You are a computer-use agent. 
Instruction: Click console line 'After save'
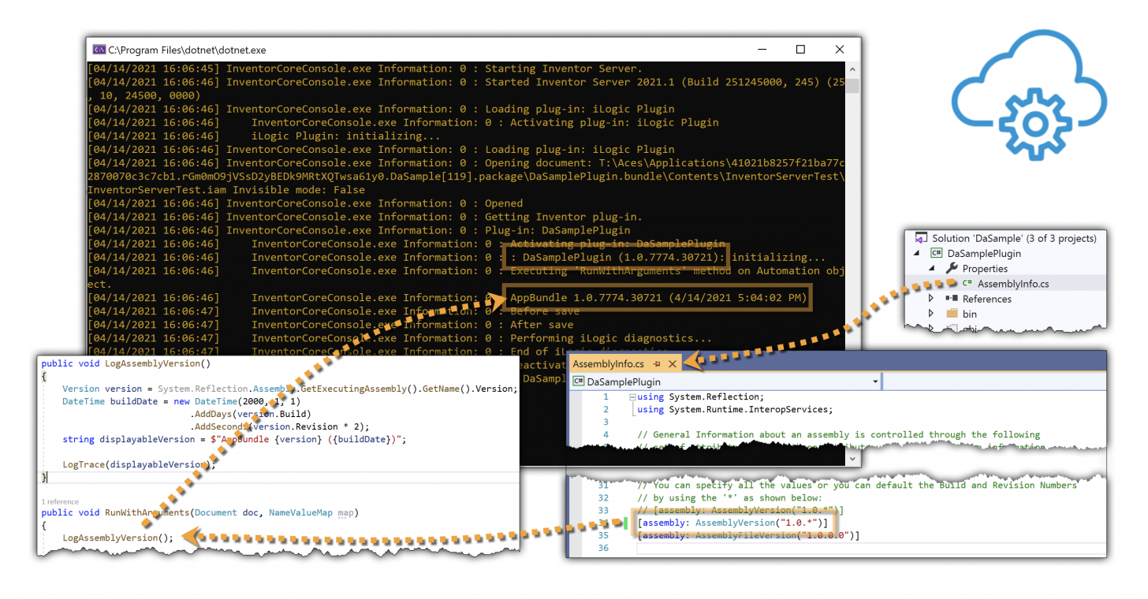point(542,324)
